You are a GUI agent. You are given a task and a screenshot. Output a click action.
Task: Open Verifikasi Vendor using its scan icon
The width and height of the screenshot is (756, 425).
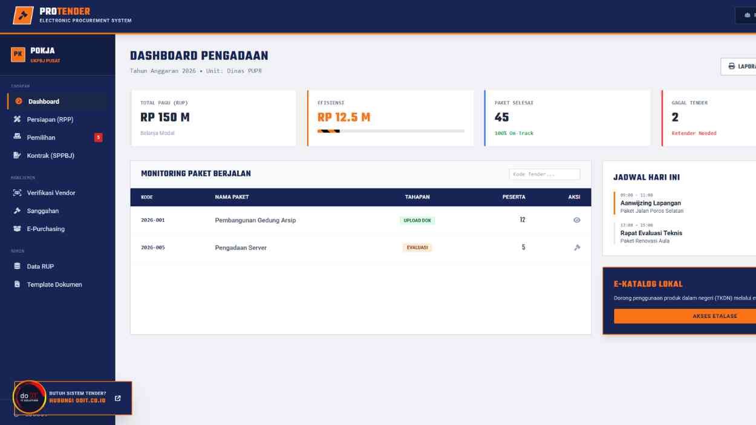pos(19,193)
